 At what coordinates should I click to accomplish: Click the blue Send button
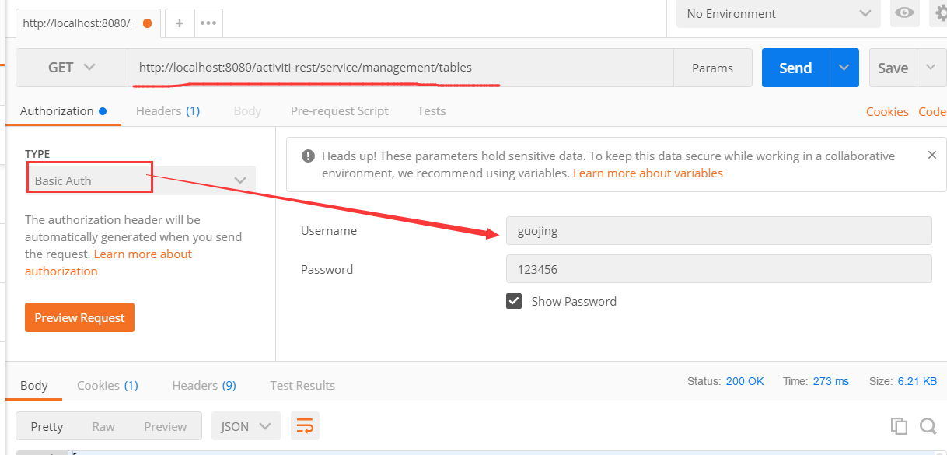(x=795, y=68)
